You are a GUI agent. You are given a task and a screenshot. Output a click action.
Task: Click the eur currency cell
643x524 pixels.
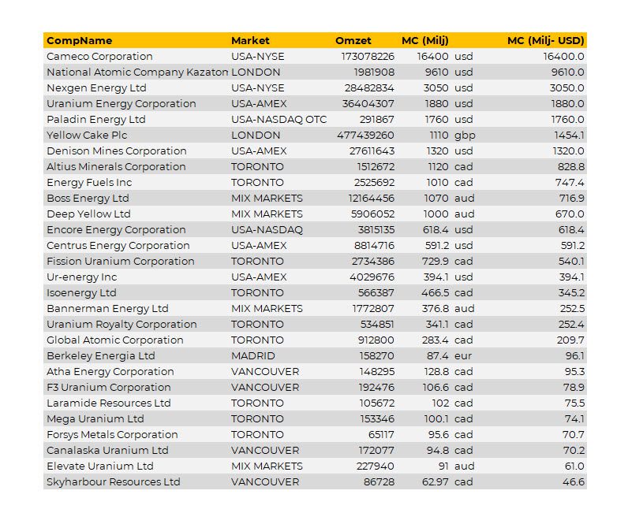pos(463,356)
